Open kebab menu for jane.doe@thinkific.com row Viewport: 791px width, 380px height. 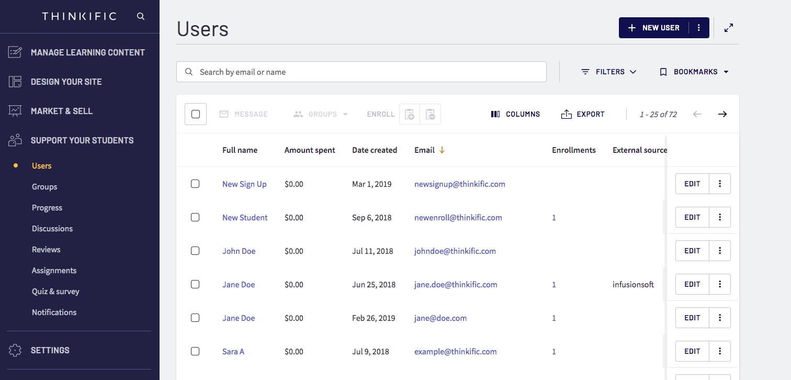pos(720,284)
